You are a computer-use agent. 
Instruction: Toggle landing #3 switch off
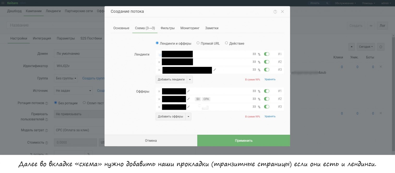click(x=267, y=70)
